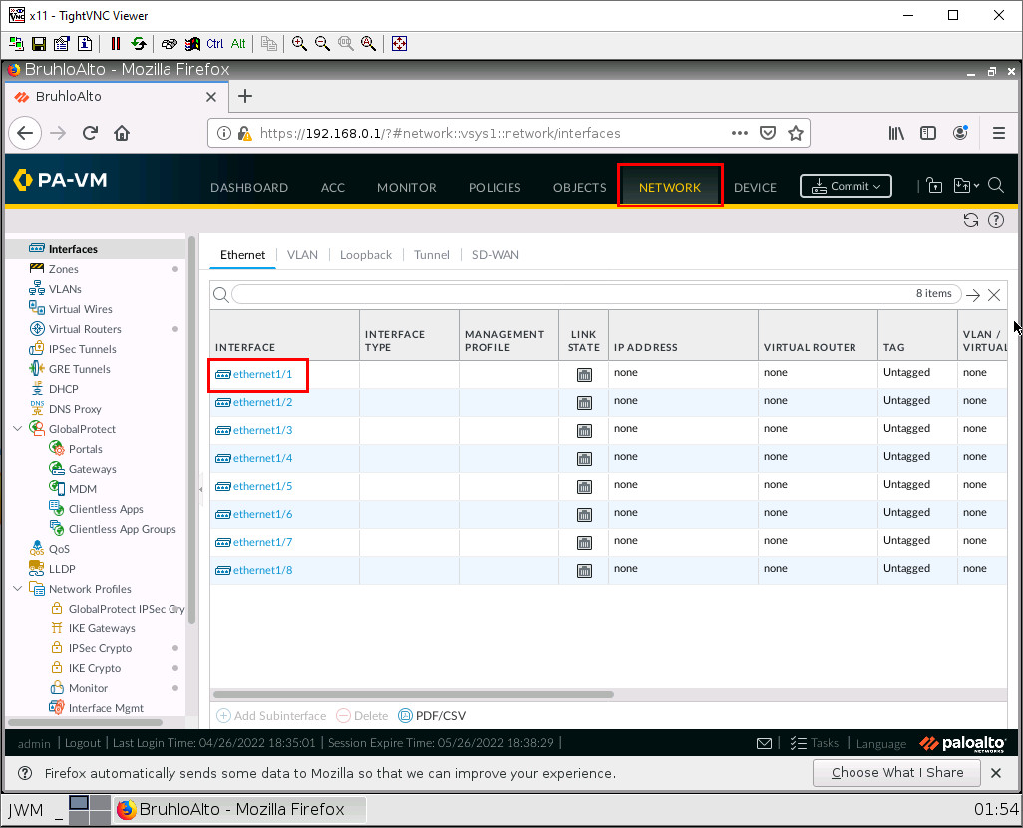The image size is (1023, 828).
Task: Open global find with the magnifier icon
Action: point(995,185)
